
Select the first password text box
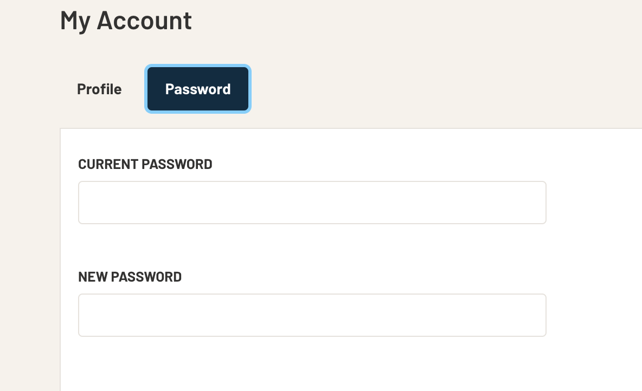(312, 203)
